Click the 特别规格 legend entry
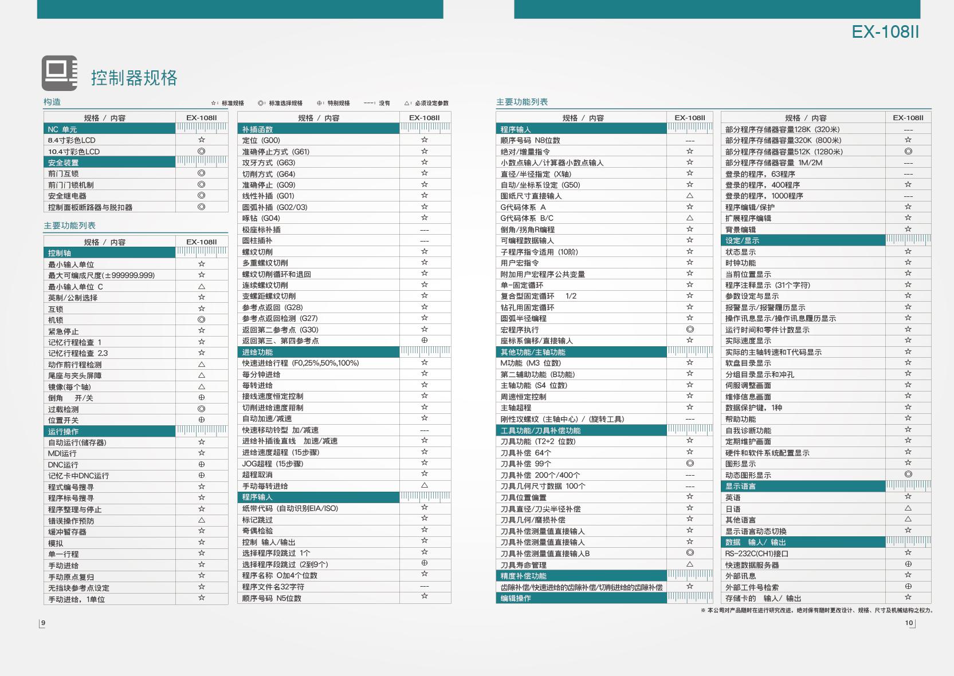The image size is (954, 676). (333, 103)
